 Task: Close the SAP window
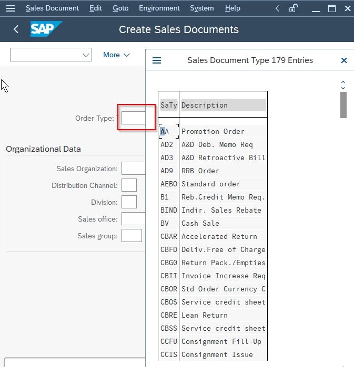pyautogui.click(x=348, y=8)
